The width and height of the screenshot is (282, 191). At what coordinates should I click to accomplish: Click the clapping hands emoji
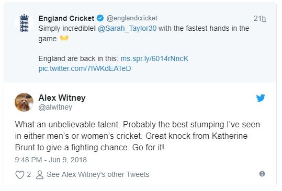(64, 38)
